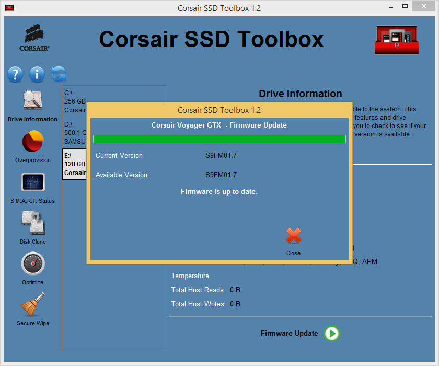This screenshot has width=439, height=366.
Task: Click the Drive Information label in sidebar
Action: pos(32,119)
